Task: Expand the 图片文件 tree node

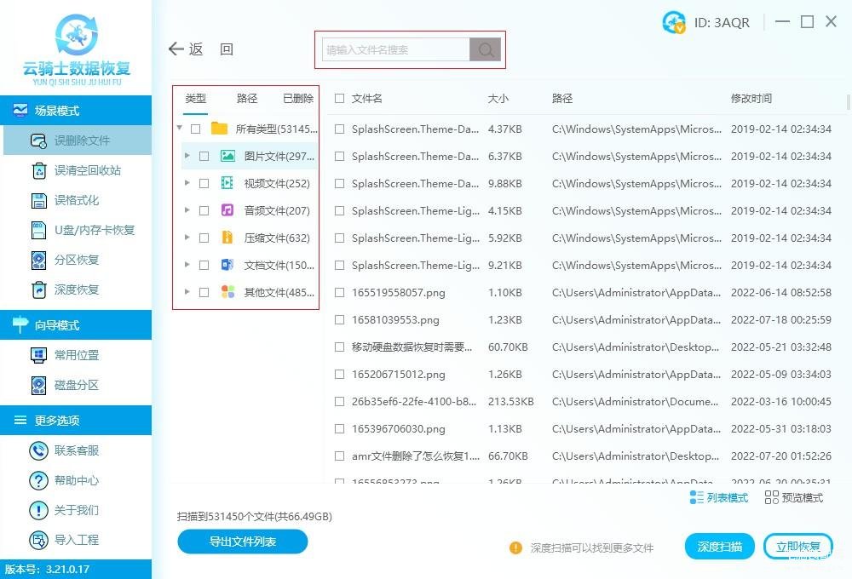Action: pos(187,156)
